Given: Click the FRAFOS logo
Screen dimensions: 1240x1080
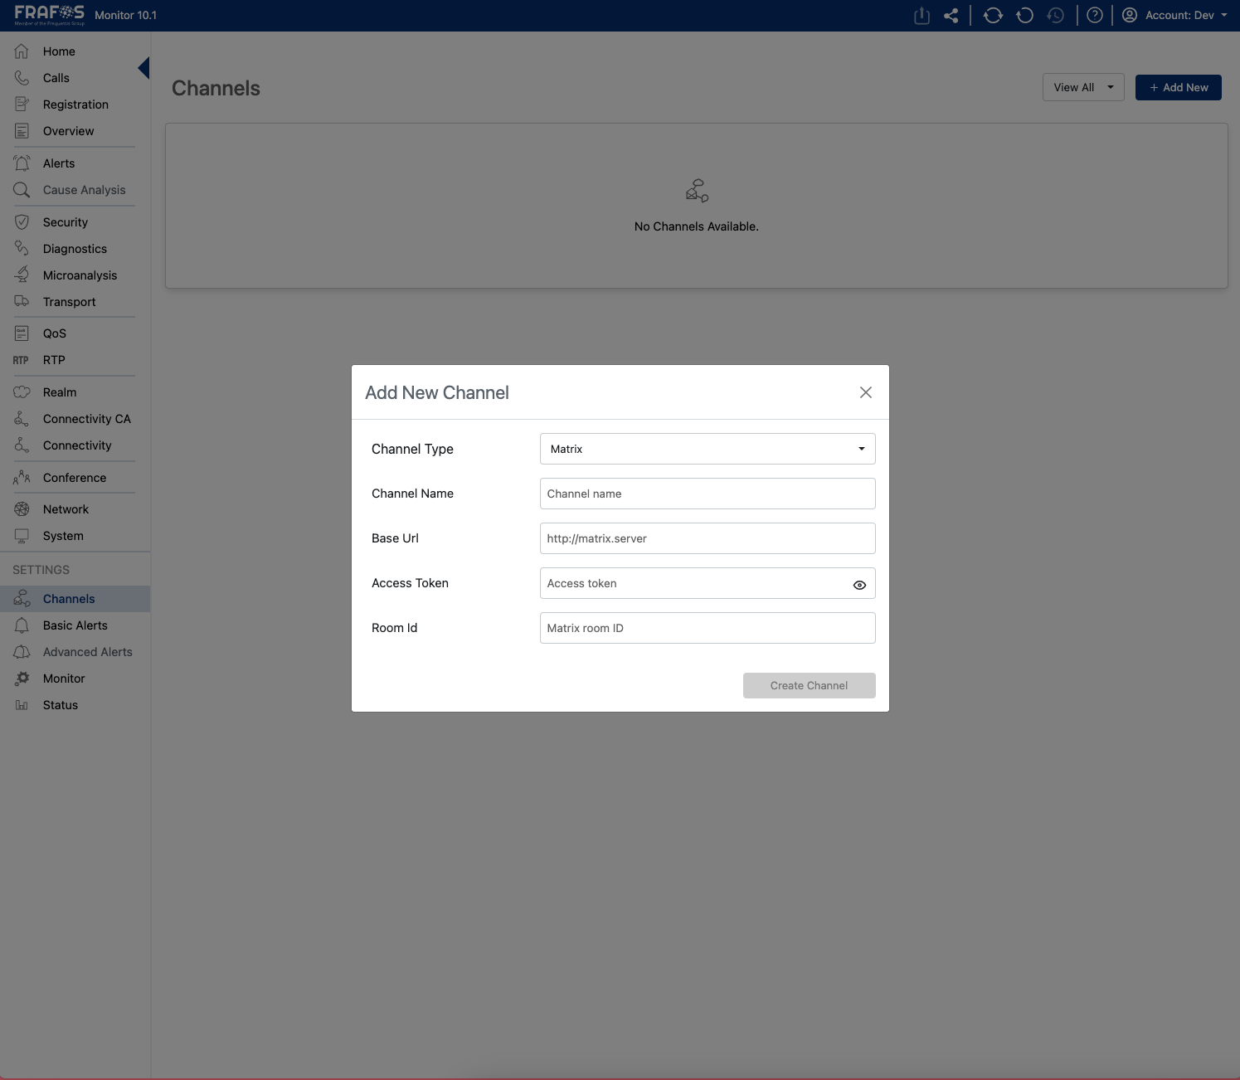Looking at the screenshot, I should point(50,14).
